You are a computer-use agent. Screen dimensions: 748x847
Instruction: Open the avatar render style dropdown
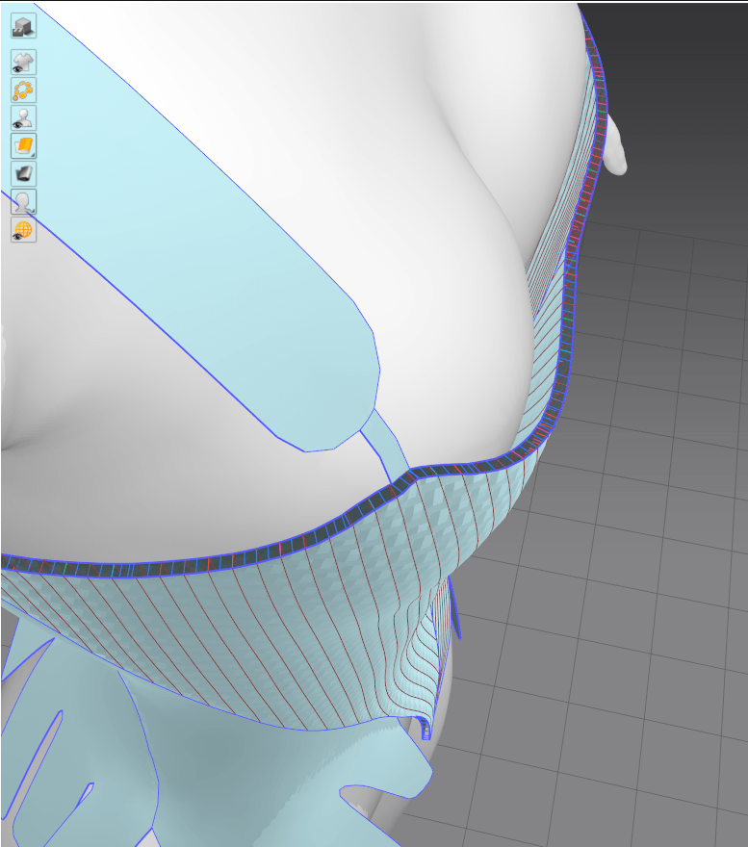coord(23,202)
